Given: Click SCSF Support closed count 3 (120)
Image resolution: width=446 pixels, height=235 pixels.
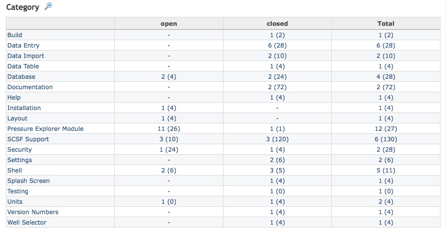Looking at the screenshot, I should coord(277,139).
